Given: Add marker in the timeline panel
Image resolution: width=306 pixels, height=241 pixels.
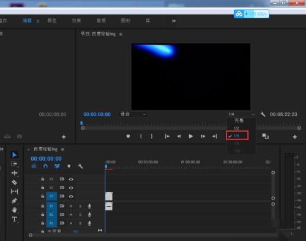Looking at the screenshot, I should [x=69, y=166].
